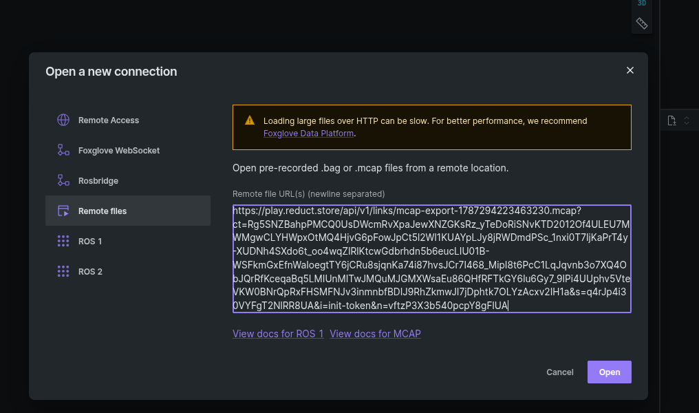Expand the up-down chevron in background panel

click(x=687, y=120)
